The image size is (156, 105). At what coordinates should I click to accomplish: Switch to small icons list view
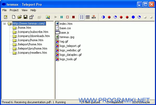(x=82, y=17)
